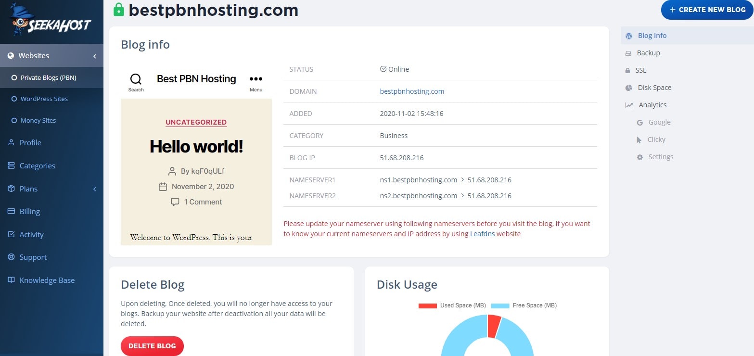Screen dimensions: 754x356
Task: Open the three-dot Menu icon in preview
Action: 256,79
